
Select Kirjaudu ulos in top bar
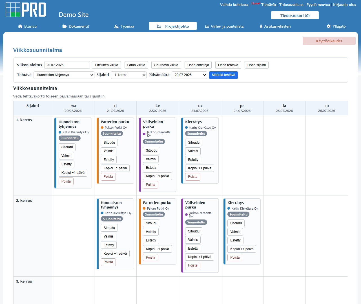coord(344,5)
